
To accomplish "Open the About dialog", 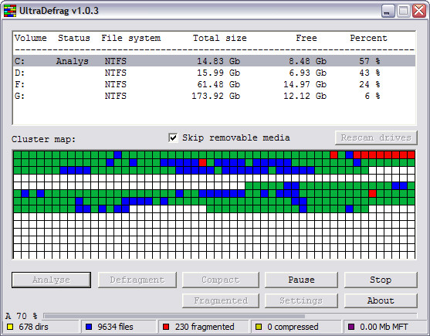I will tap(381, 300).
